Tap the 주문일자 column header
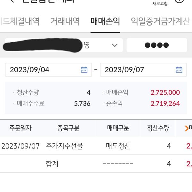192x192 pixels. (20, 128)
